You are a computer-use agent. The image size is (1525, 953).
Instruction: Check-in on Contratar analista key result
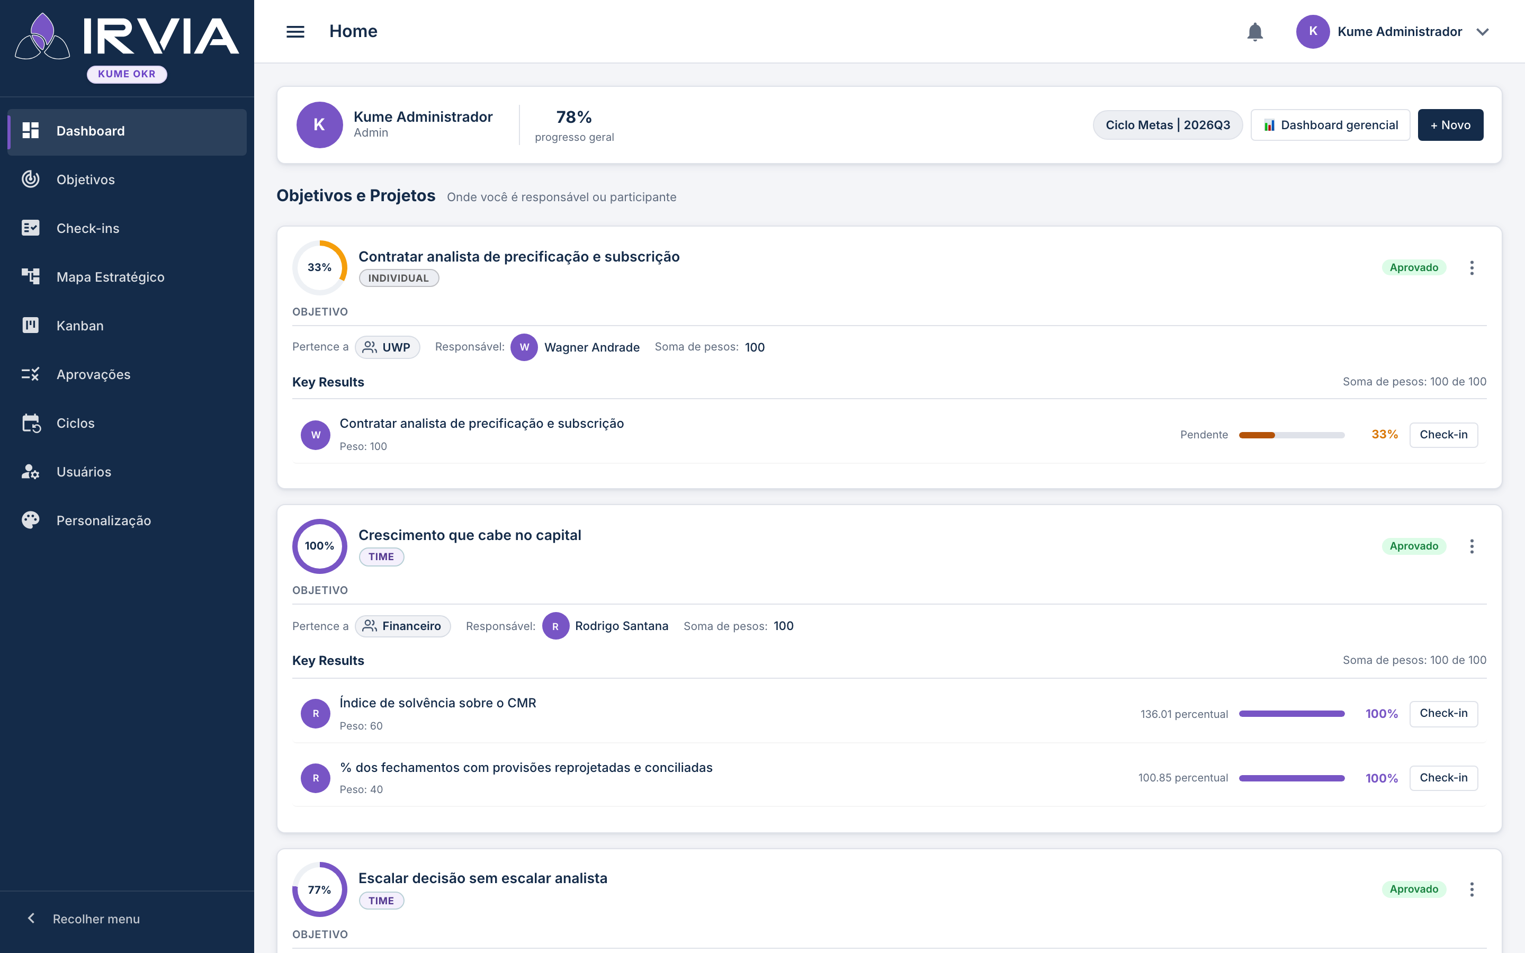point(1443,434)
